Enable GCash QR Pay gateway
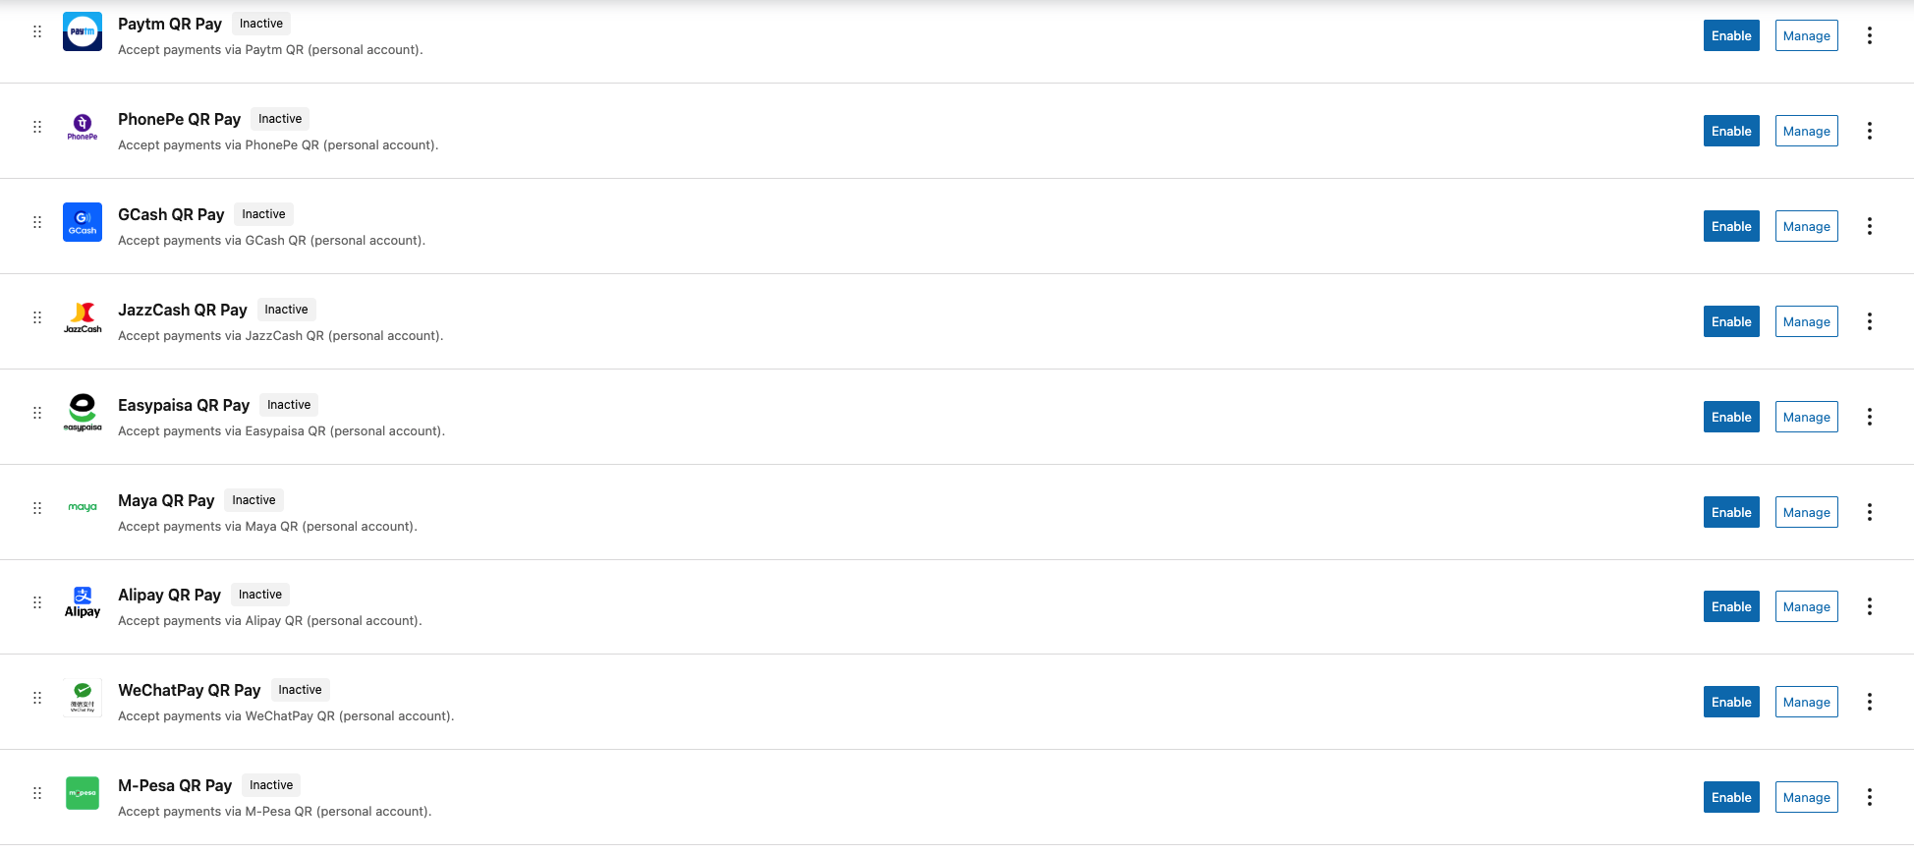 pos(1731,227)
